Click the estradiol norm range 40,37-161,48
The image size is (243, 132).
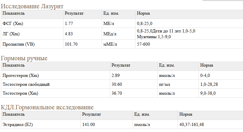(x=192, y=125)
